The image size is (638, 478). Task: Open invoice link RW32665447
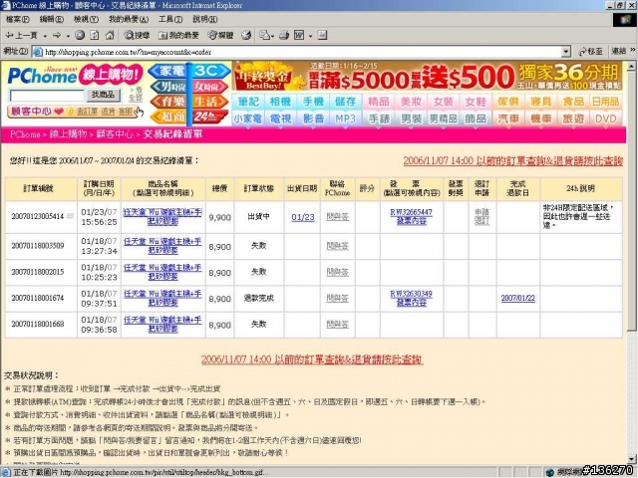pos(411,212)
